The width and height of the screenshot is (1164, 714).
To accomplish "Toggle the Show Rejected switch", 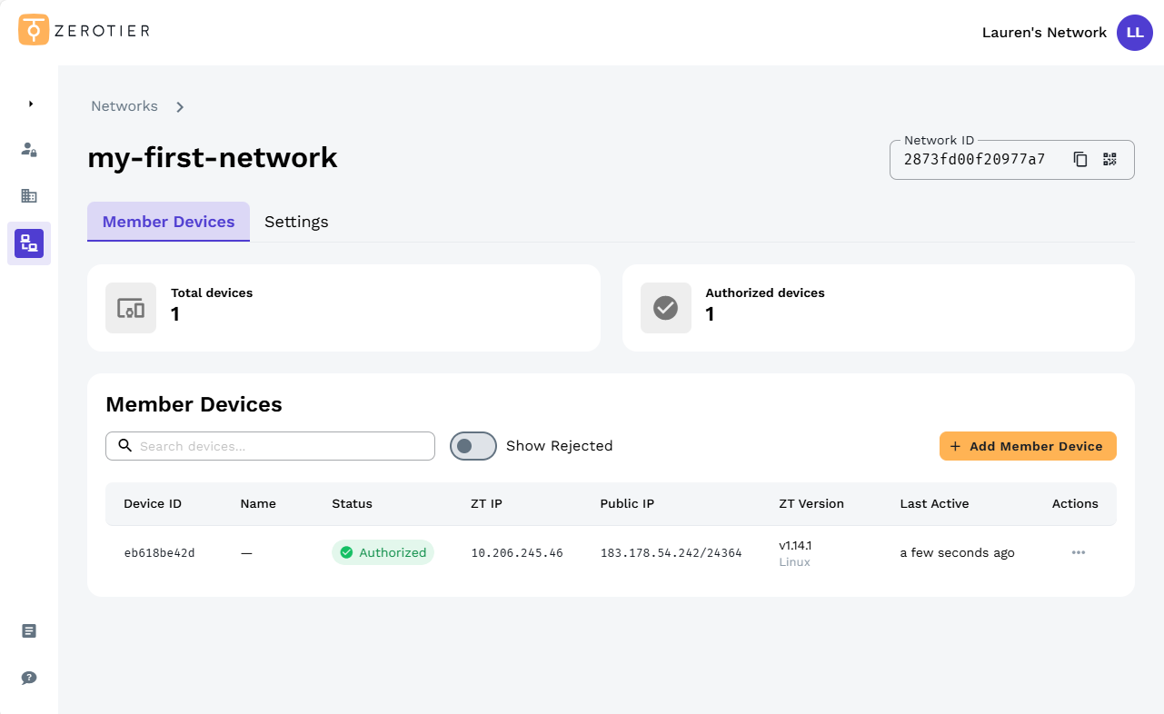I will (473, 446).
